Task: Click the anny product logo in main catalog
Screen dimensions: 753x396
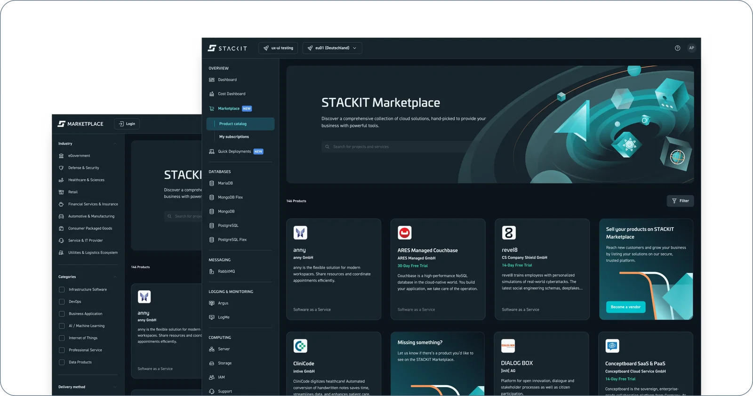Action: tap(300, 233)
